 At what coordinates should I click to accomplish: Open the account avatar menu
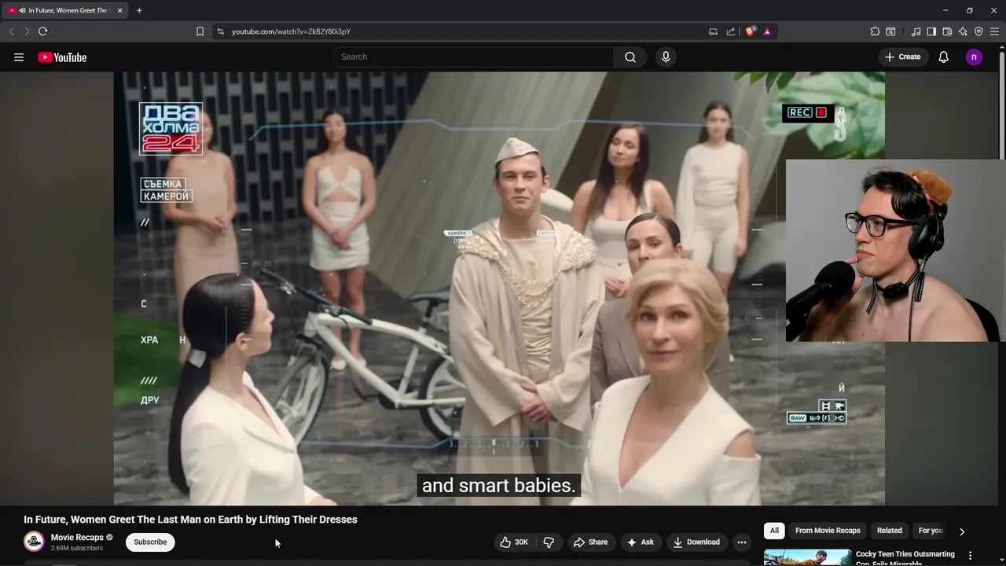(974, 57)
